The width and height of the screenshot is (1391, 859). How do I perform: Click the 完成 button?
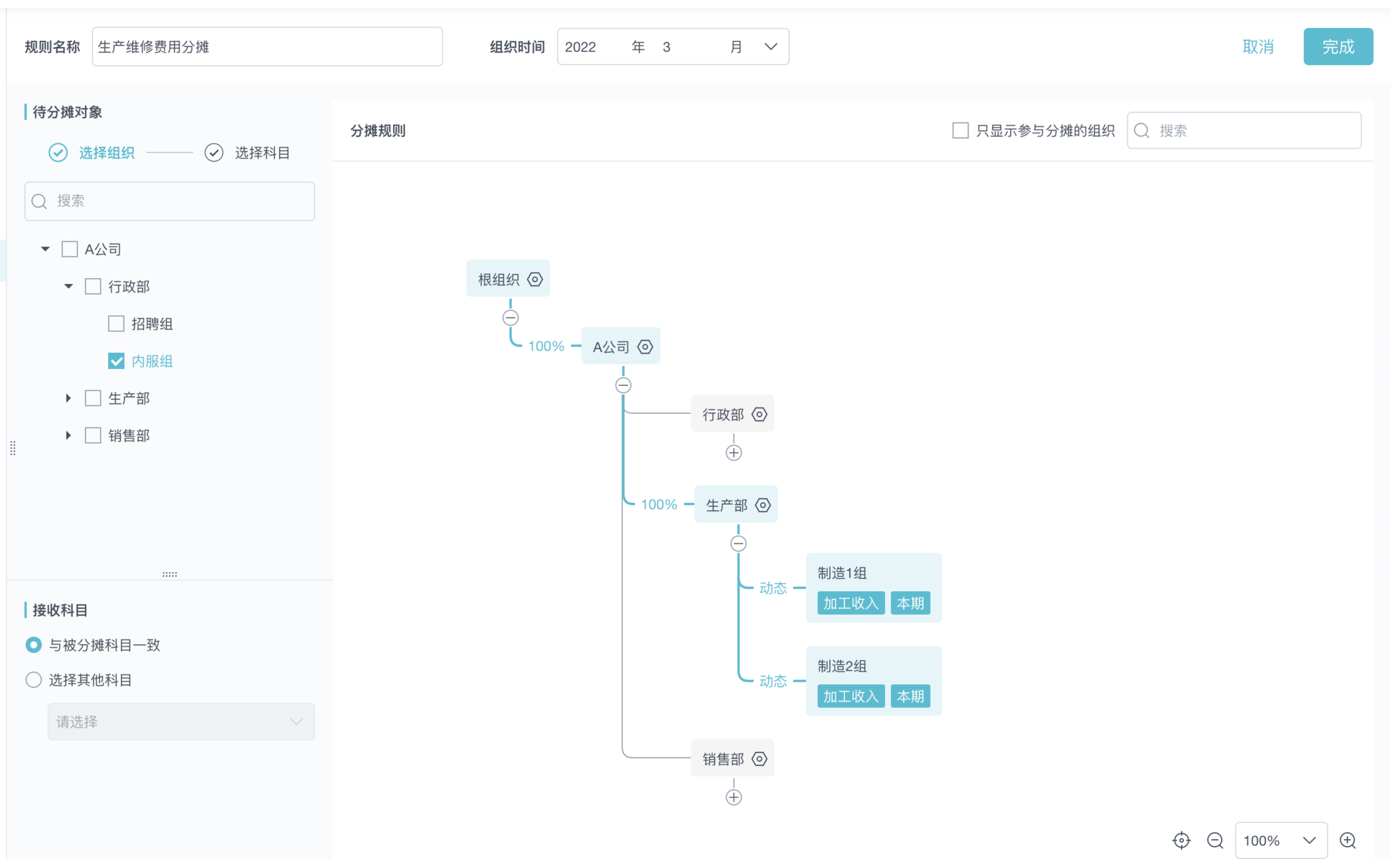tap(1337, 47)
